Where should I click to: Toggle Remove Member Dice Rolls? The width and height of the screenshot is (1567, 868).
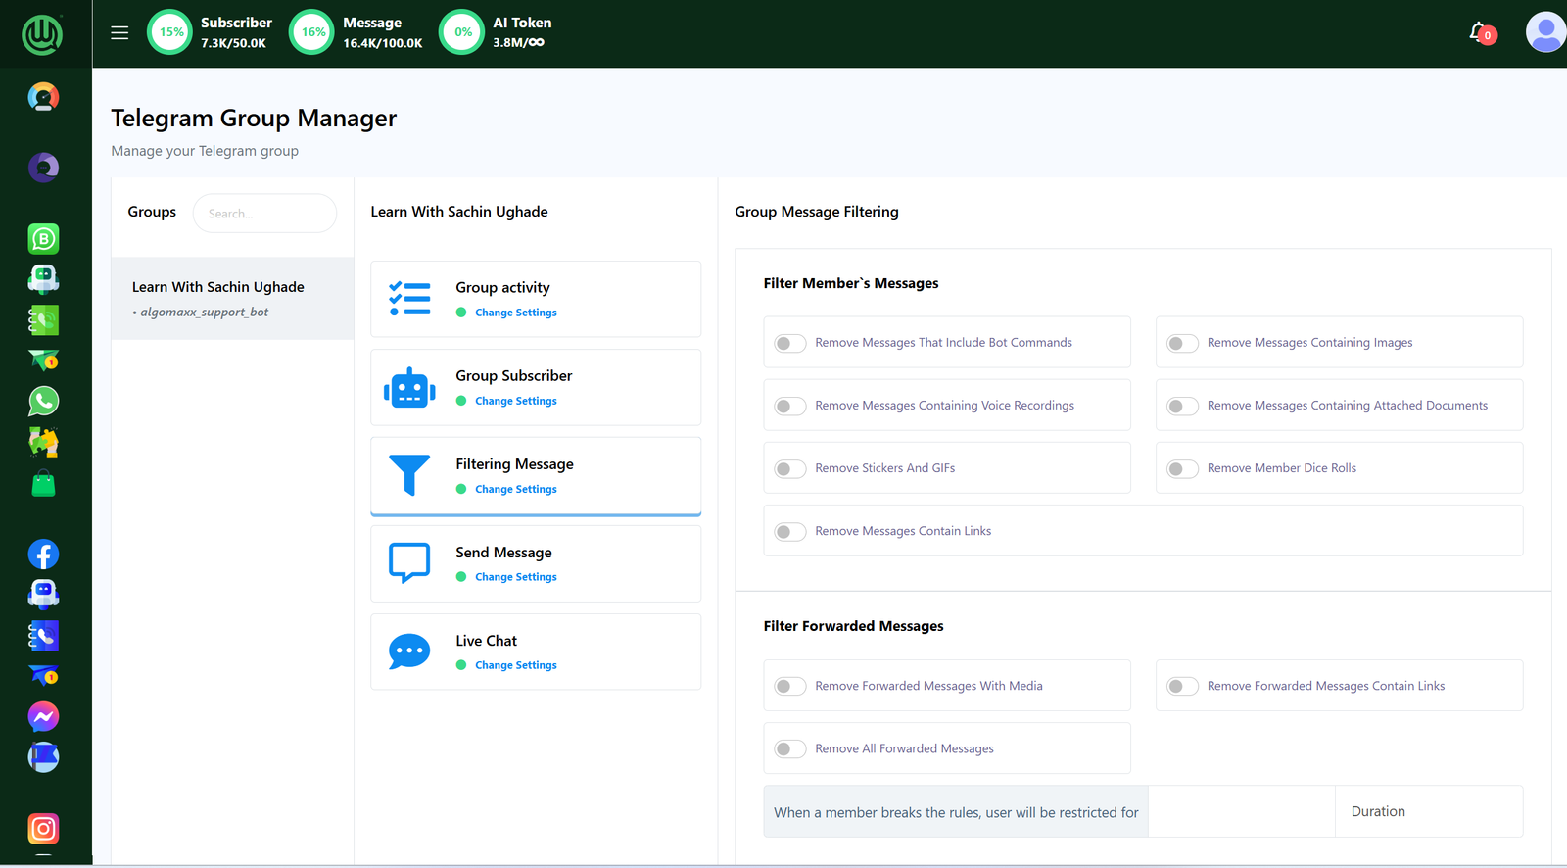coord(1182,468)
